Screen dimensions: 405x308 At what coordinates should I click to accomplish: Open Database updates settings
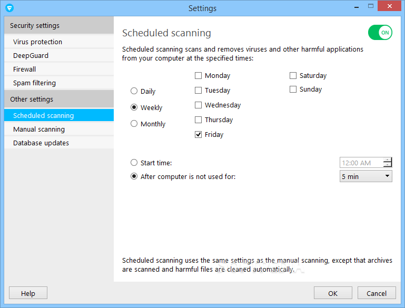[x=59, y=143]
